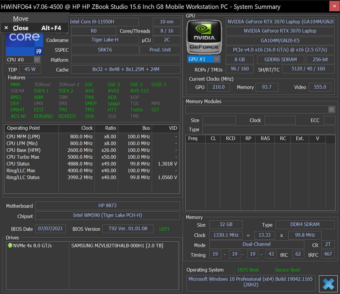The height and width of the screenshot is (294, 340).
Task: Choose Close from the system menu
Action: (21, 28)
